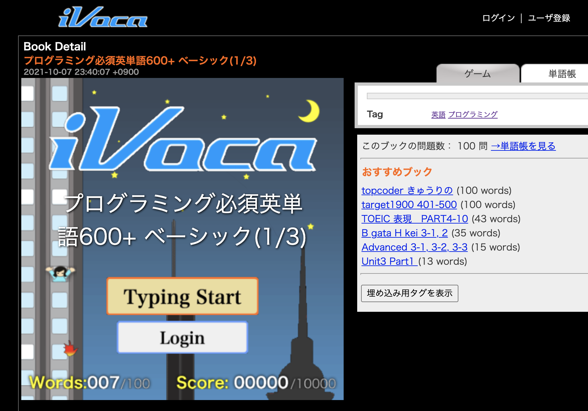
Task: Click the orange book title heading
Action: pyautogui.click(x=140, y=60)
